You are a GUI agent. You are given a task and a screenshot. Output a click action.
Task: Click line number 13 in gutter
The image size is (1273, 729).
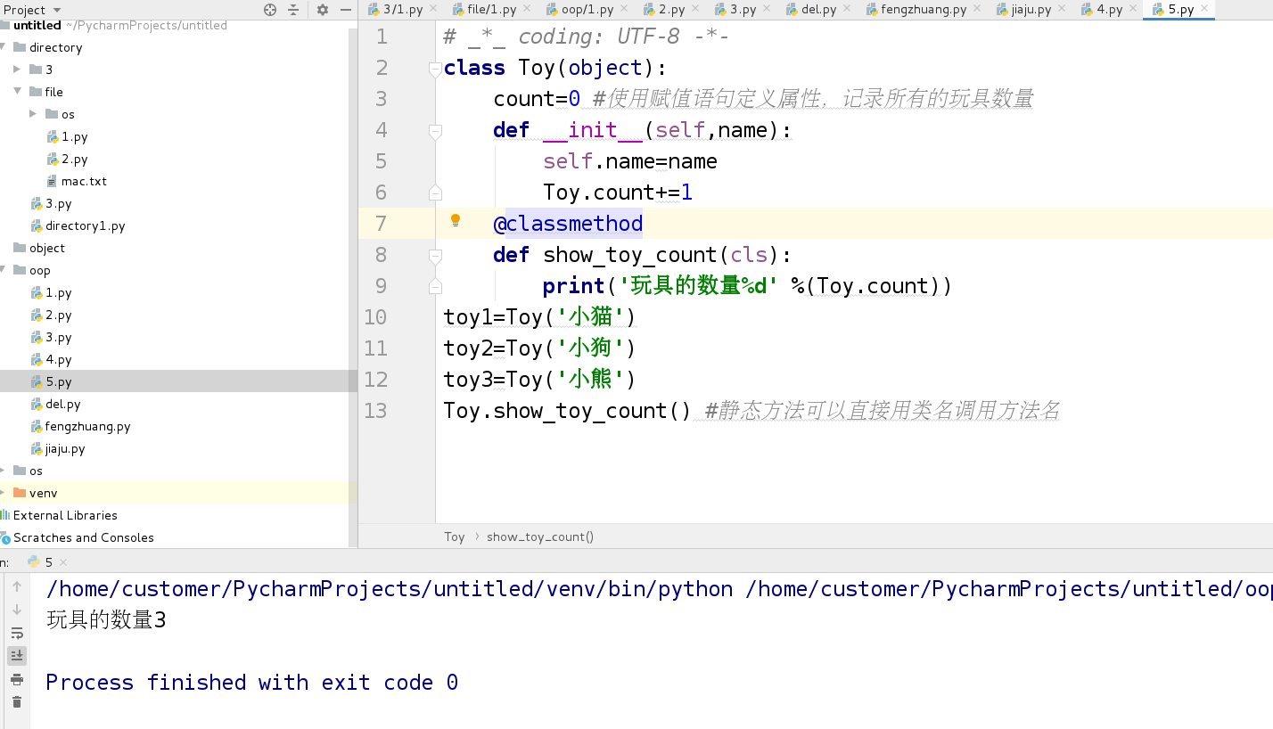pos(376,411)
